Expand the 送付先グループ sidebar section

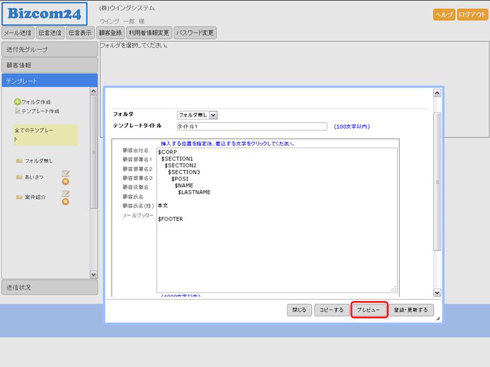pyautogui.click(x=49, y=50)
